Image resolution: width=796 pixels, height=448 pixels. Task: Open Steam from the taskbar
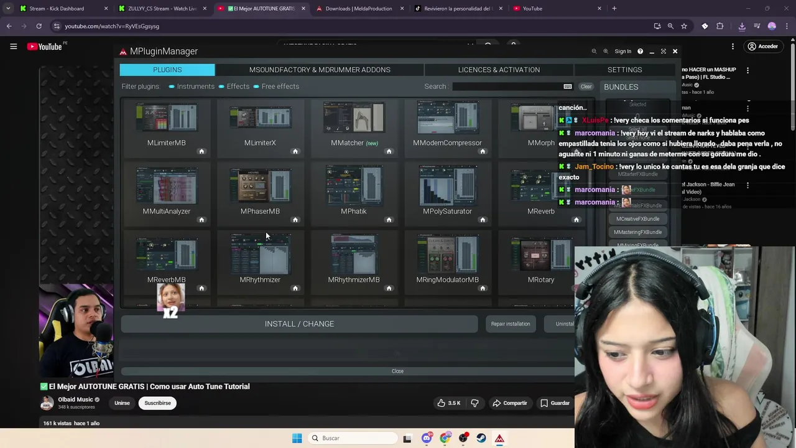coord(481,438)
